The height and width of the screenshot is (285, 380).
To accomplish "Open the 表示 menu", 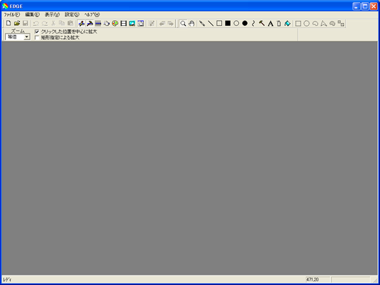I will point(52,15).
